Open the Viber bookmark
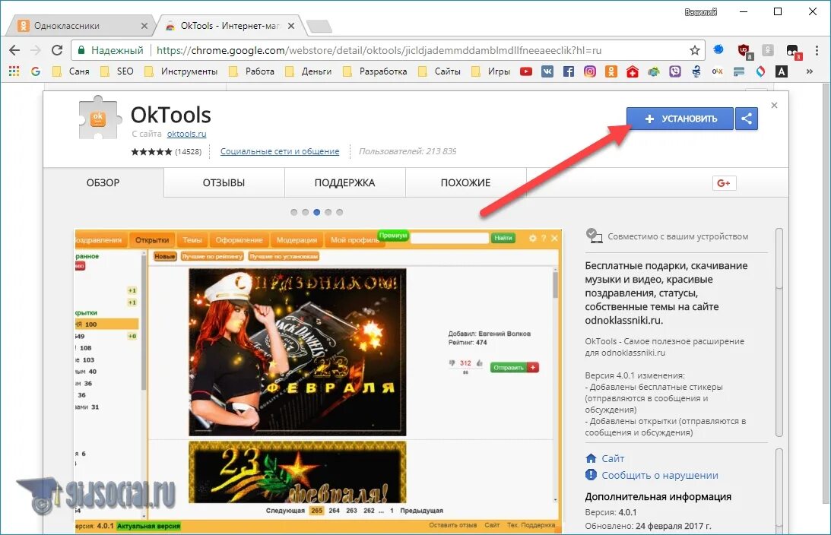This screenshot has width=831, height=535. pos(674,71)
